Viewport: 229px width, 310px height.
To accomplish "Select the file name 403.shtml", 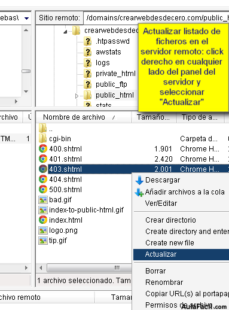I will 65,169.
